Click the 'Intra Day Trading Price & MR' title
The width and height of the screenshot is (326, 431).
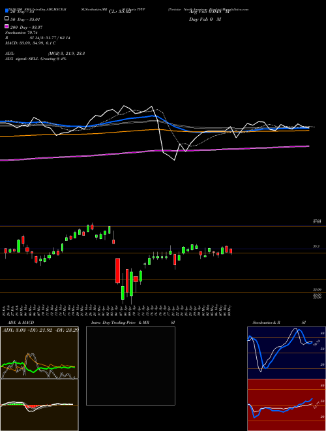[x=120, y=323]
